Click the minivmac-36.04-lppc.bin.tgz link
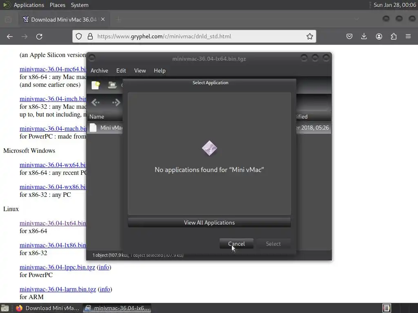This screenshot has width=418, height=313. 57,267
